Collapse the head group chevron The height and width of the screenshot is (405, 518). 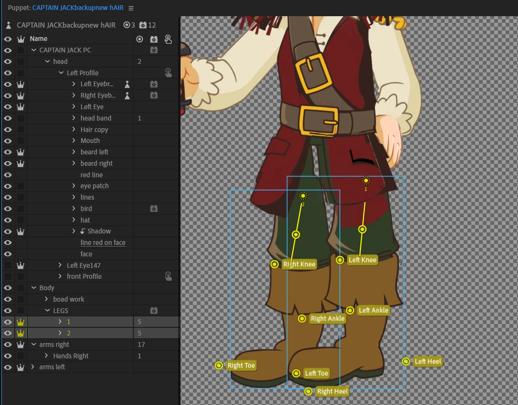[47, 61]
